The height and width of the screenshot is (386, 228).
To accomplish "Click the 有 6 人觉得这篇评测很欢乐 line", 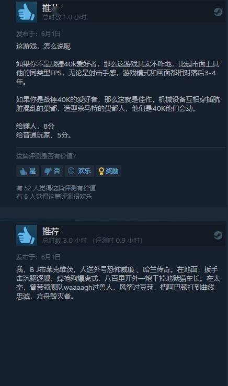I will tap(54, 197).
